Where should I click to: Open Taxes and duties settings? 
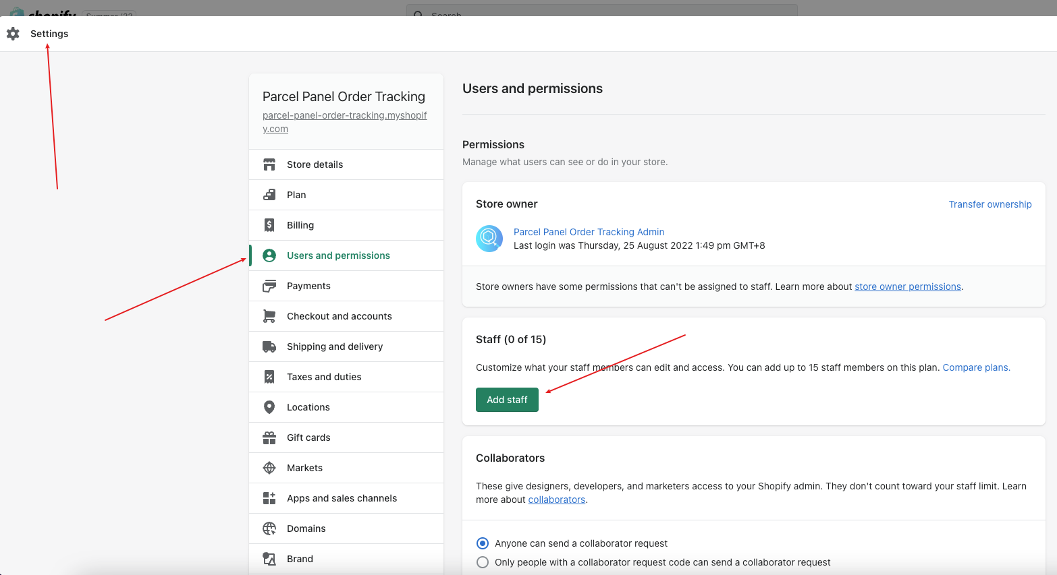tap(346, 377)
